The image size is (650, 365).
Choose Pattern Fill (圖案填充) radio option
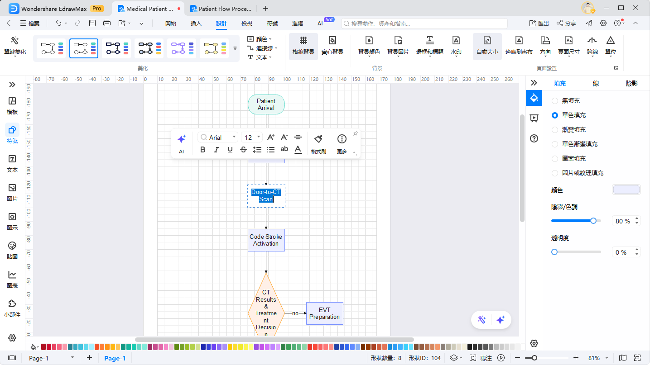555,159
